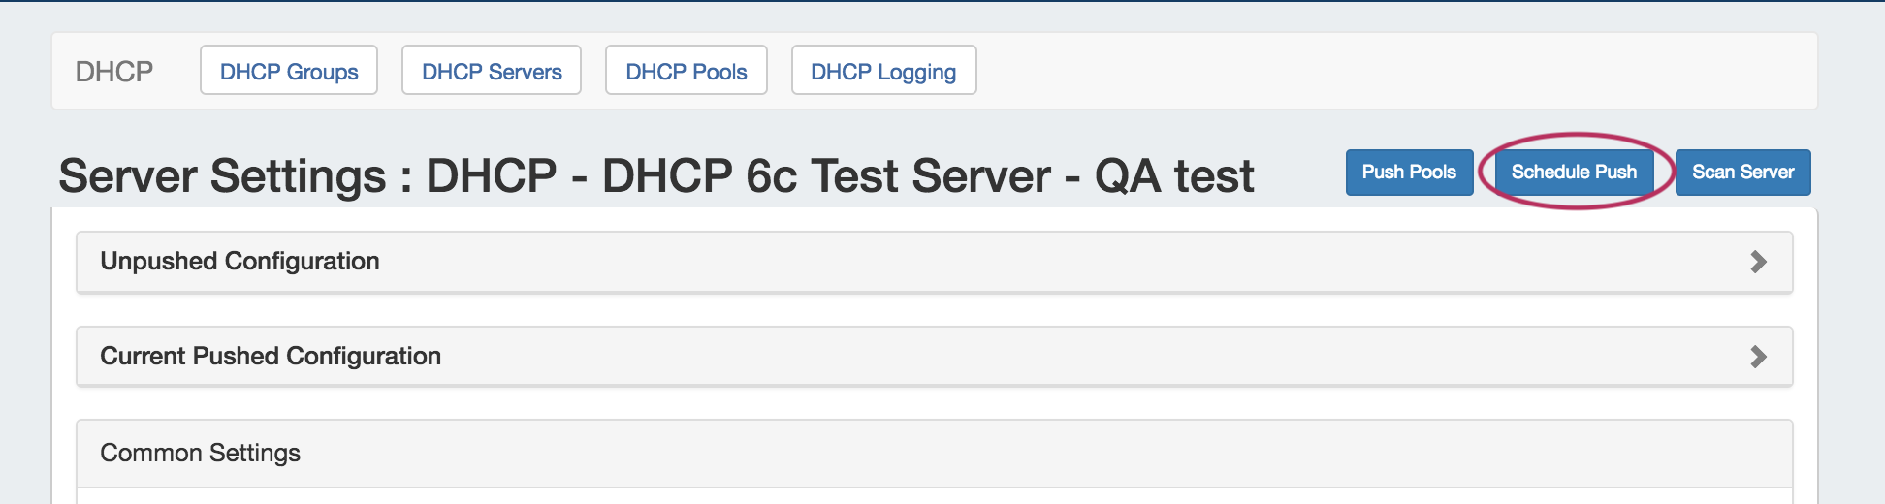Select the words 'QA test' in the heading
Screen dimensions: 1885x504
(1174, 176)
